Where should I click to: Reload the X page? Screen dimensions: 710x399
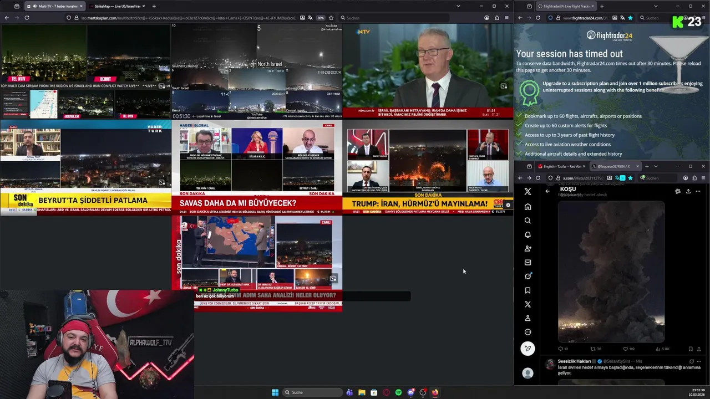tap(538, 178)
